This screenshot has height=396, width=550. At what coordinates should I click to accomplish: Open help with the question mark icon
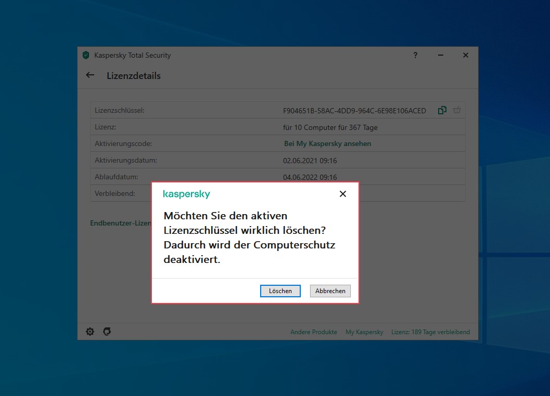click(x=415, y=55)
